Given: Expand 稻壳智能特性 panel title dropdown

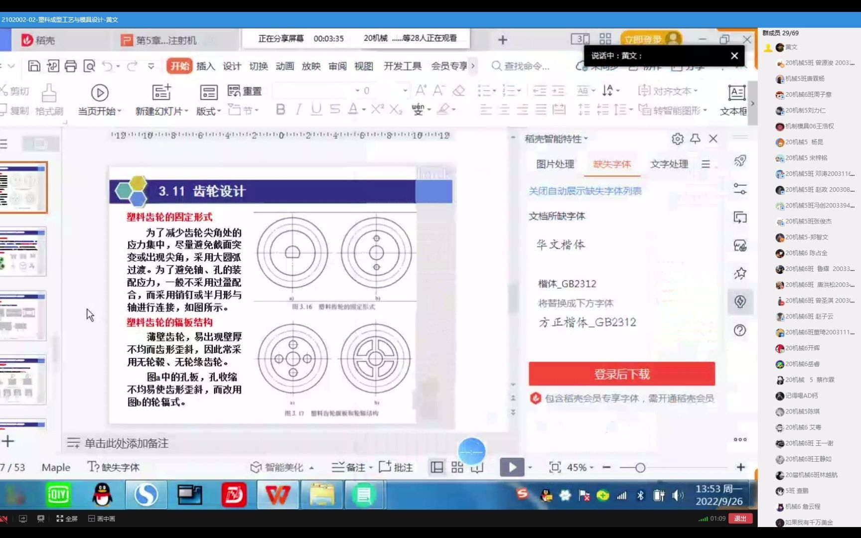Looking at the screenshot, I should (586, 139).
